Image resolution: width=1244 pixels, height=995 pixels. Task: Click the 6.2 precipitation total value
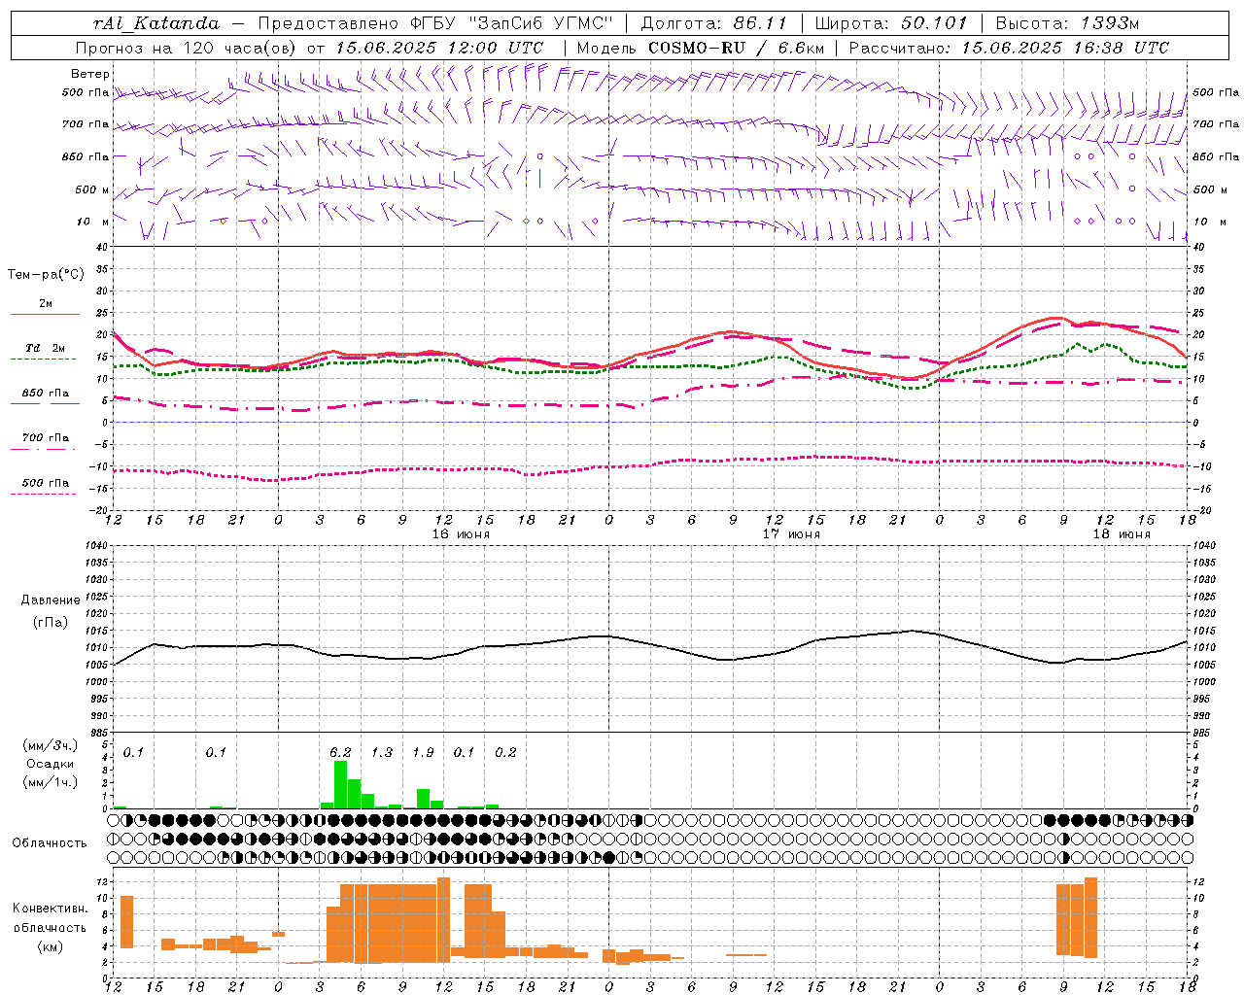click(x=340, y=753)
